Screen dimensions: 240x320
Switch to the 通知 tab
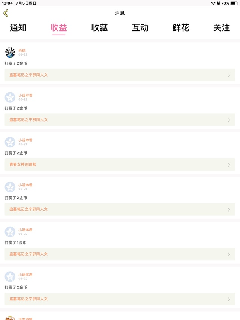(x=18, y=28)
